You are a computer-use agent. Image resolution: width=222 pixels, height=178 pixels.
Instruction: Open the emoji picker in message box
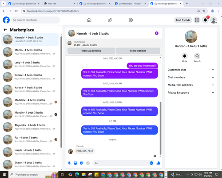(151, 163)
